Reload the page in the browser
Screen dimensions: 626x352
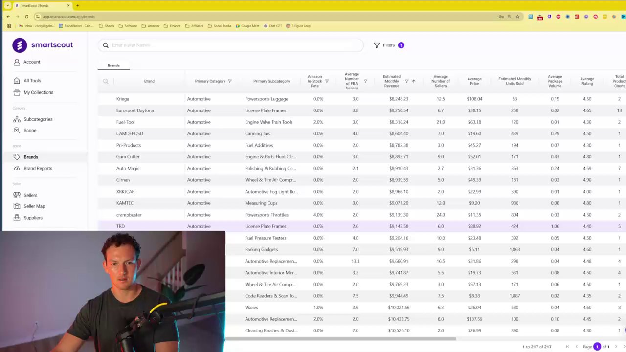coord(26,17)
